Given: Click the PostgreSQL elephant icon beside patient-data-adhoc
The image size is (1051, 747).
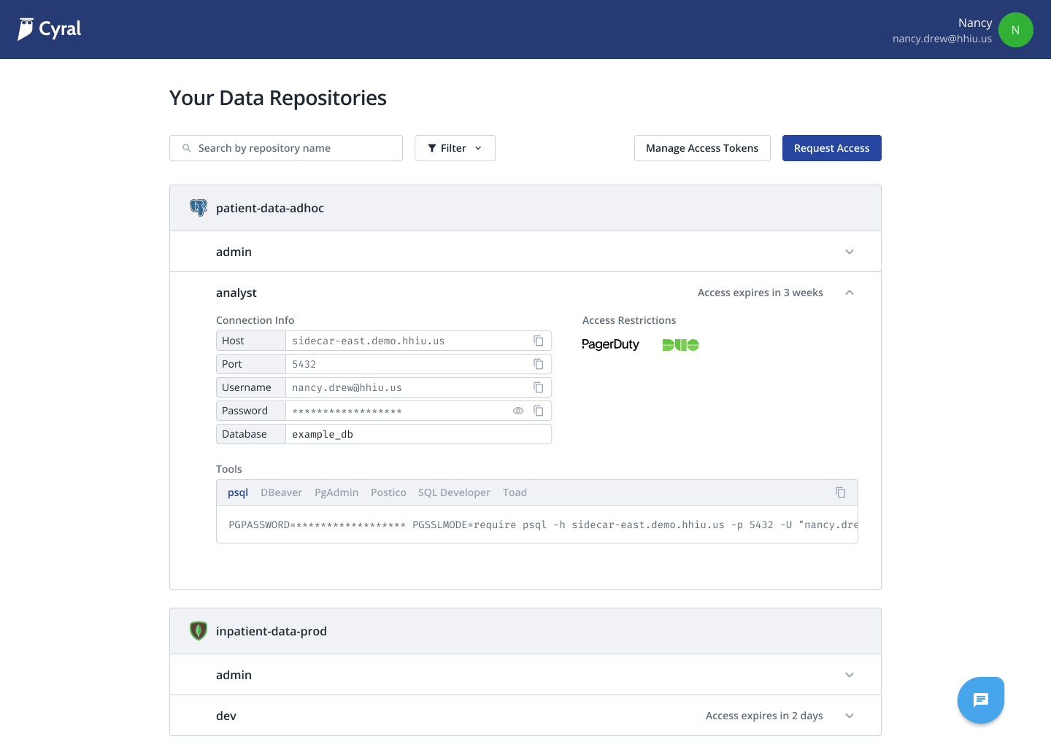Looking at the screenshot, I should 198,207.
